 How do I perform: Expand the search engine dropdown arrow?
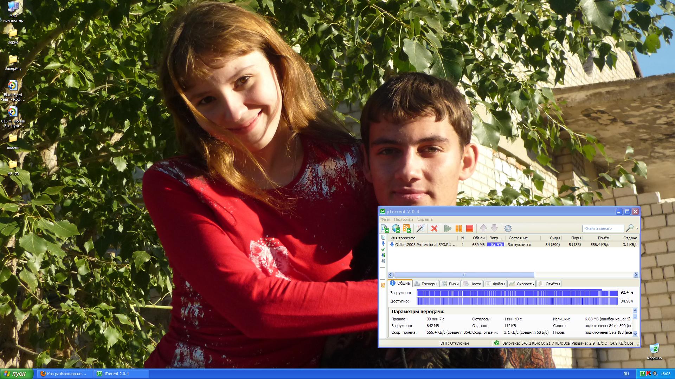(637, 228)
